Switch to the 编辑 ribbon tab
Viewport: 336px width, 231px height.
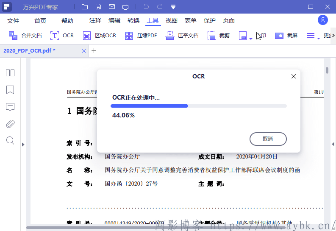[114, 20]
